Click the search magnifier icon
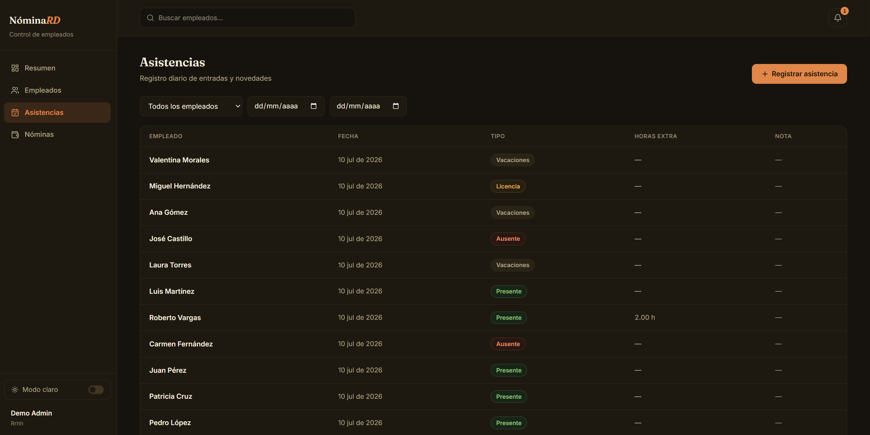870x435 pixels. point(150,18)
